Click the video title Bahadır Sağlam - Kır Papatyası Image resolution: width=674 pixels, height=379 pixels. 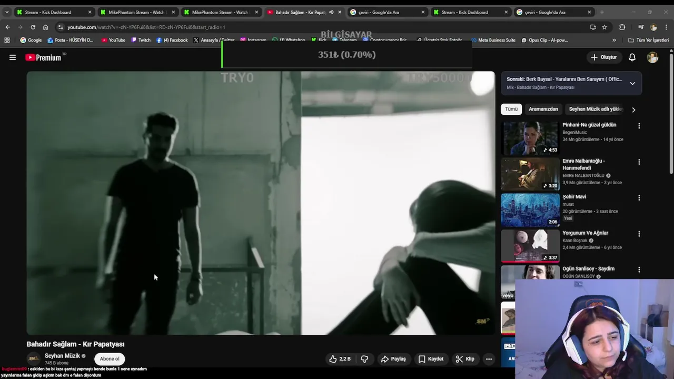coord(75,344)
